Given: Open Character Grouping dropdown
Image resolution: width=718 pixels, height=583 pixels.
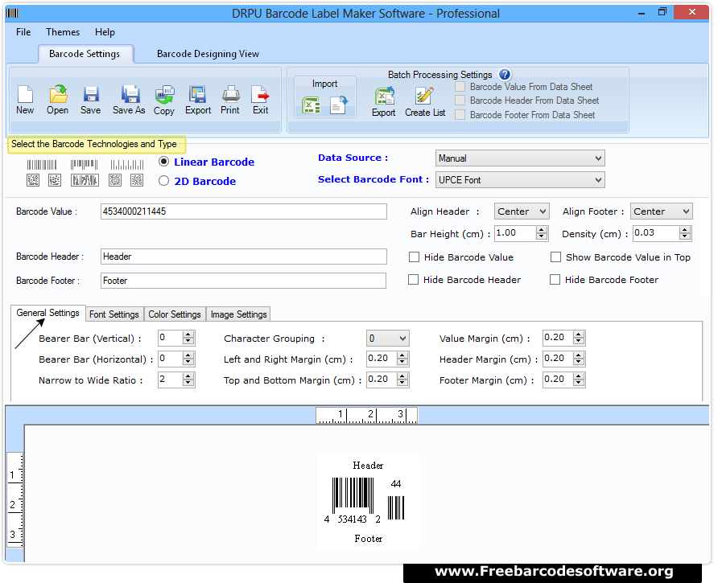Looking at the screenshot, I should pyautogui.click(x=387, y=339).
